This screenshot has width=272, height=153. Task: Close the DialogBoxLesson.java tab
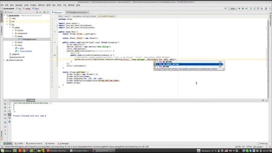(x=88, y=12)
